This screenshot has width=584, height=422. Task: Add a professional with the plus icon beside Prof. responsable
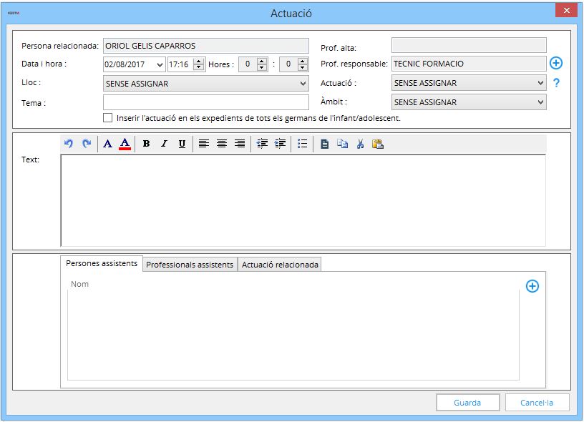pos(556,63)
